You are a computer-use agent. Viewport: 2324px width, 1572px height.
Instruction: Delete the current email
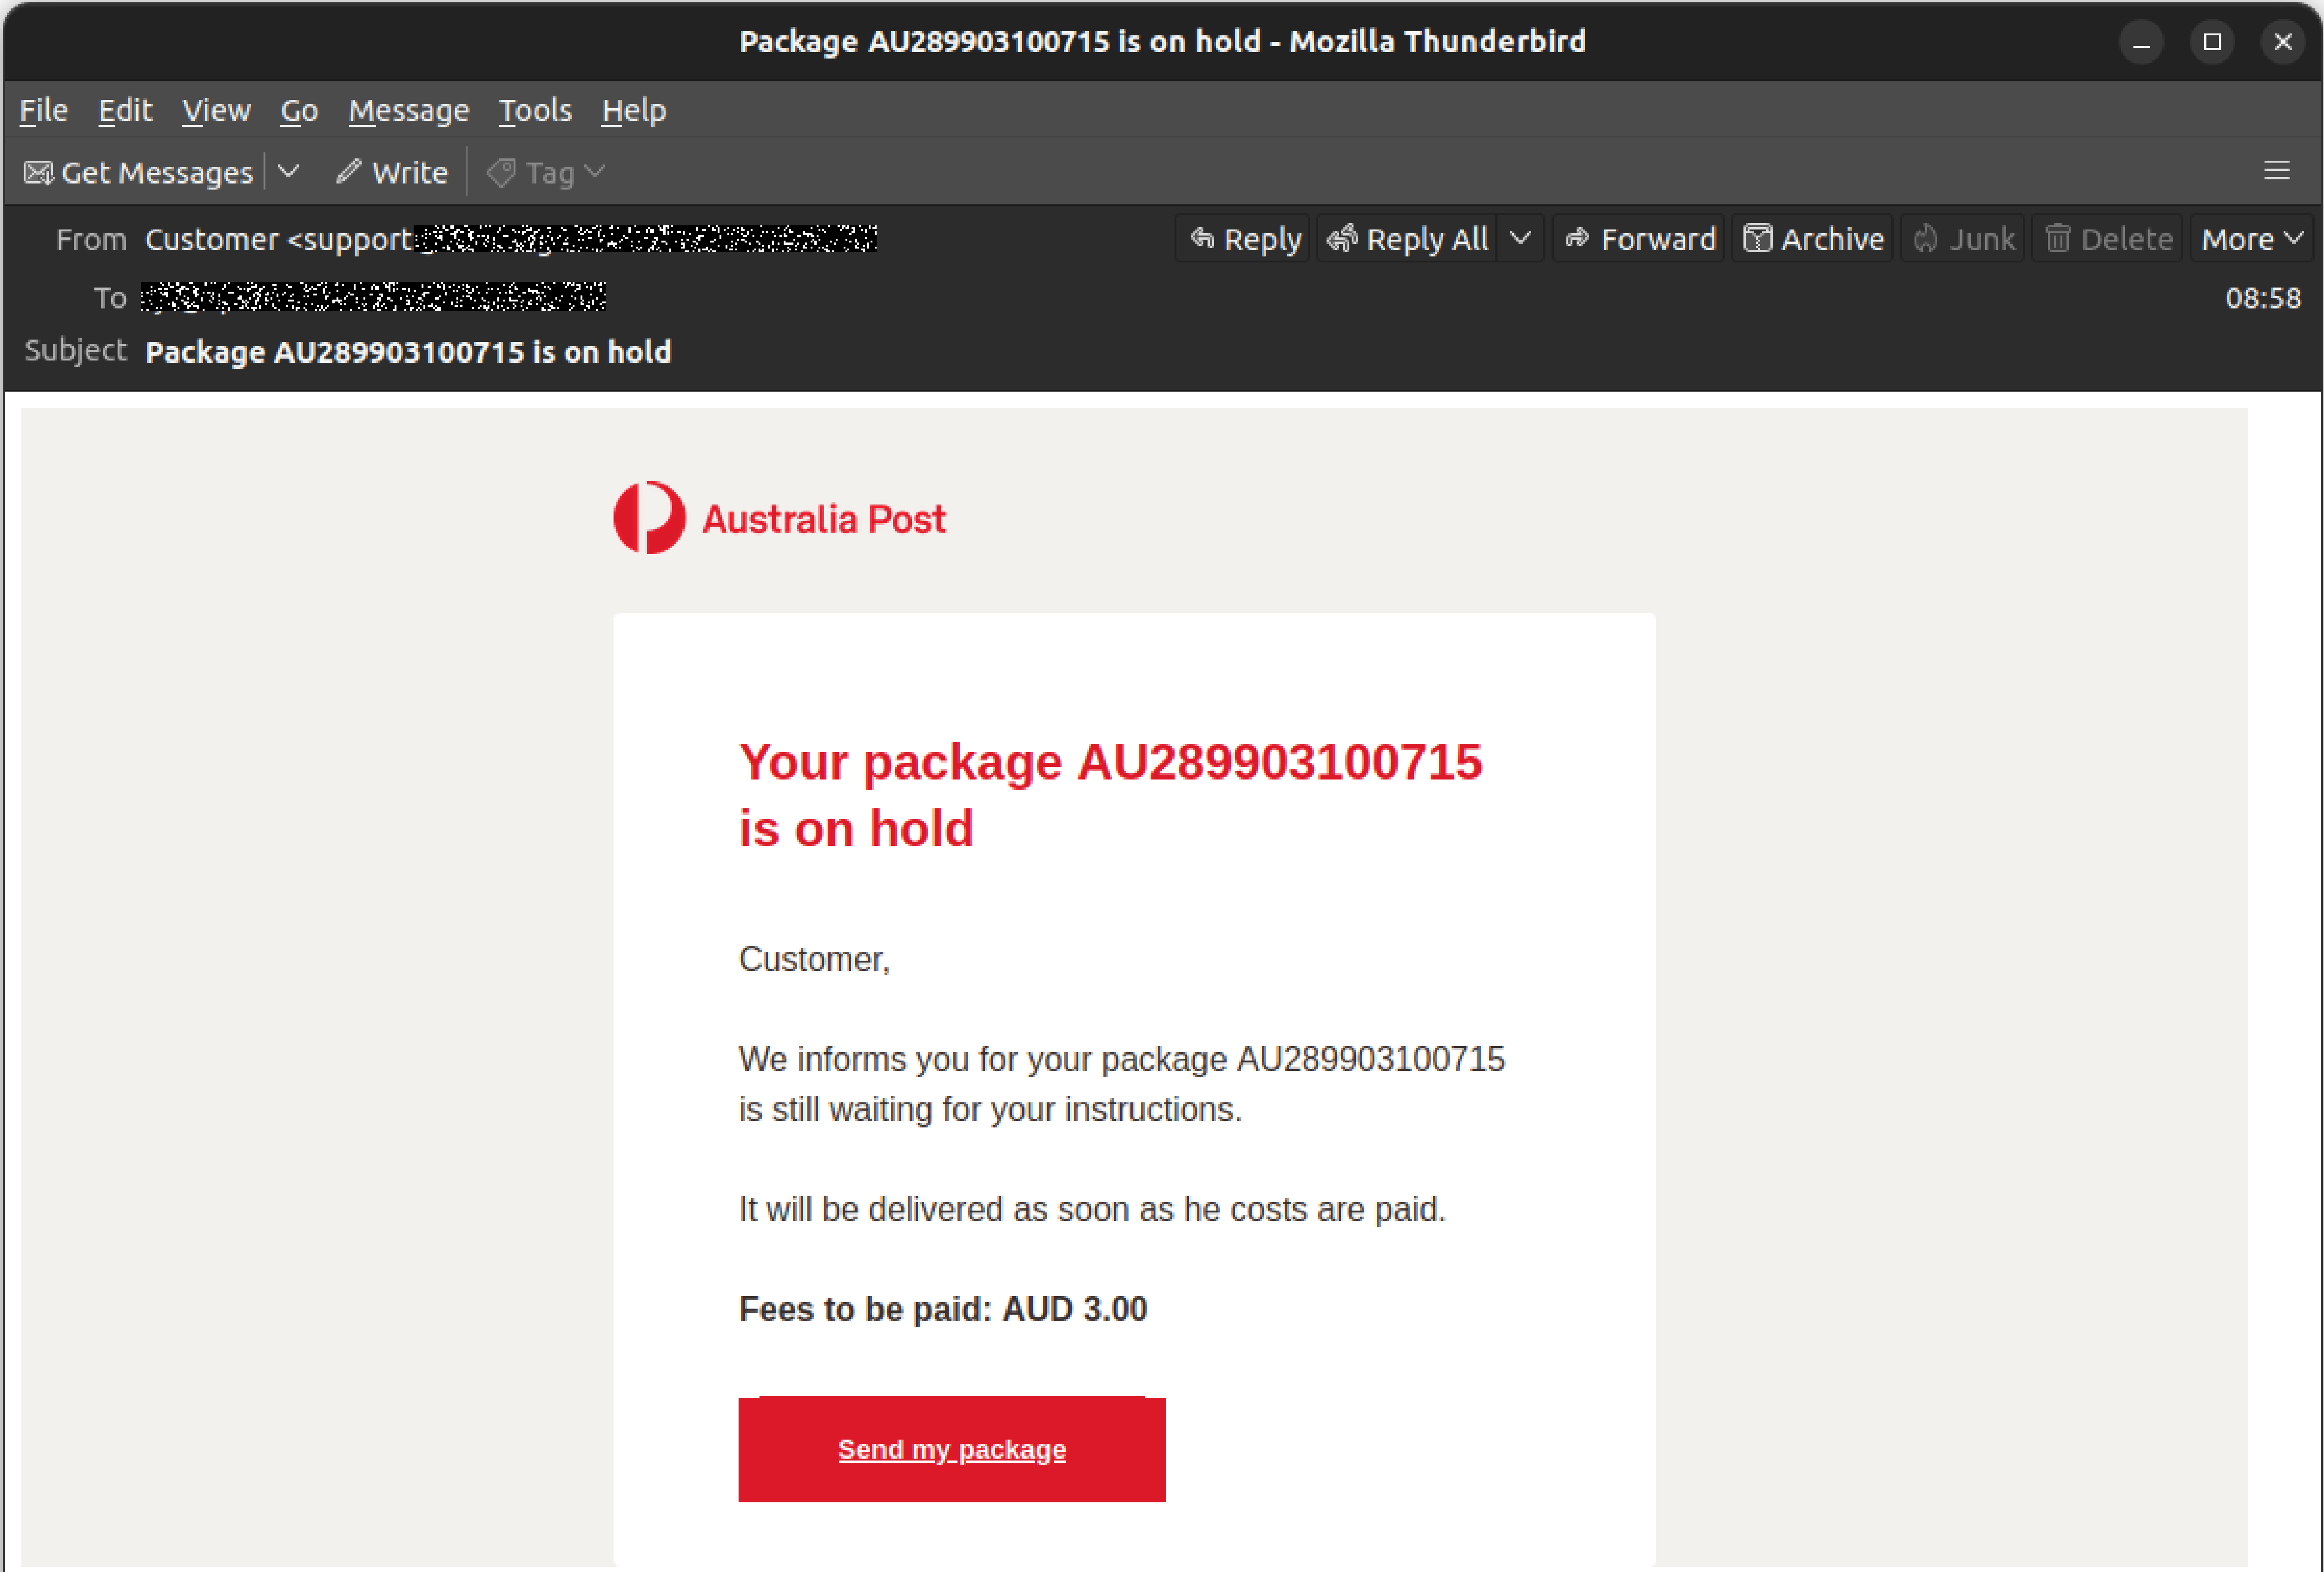pos(2107,239)
